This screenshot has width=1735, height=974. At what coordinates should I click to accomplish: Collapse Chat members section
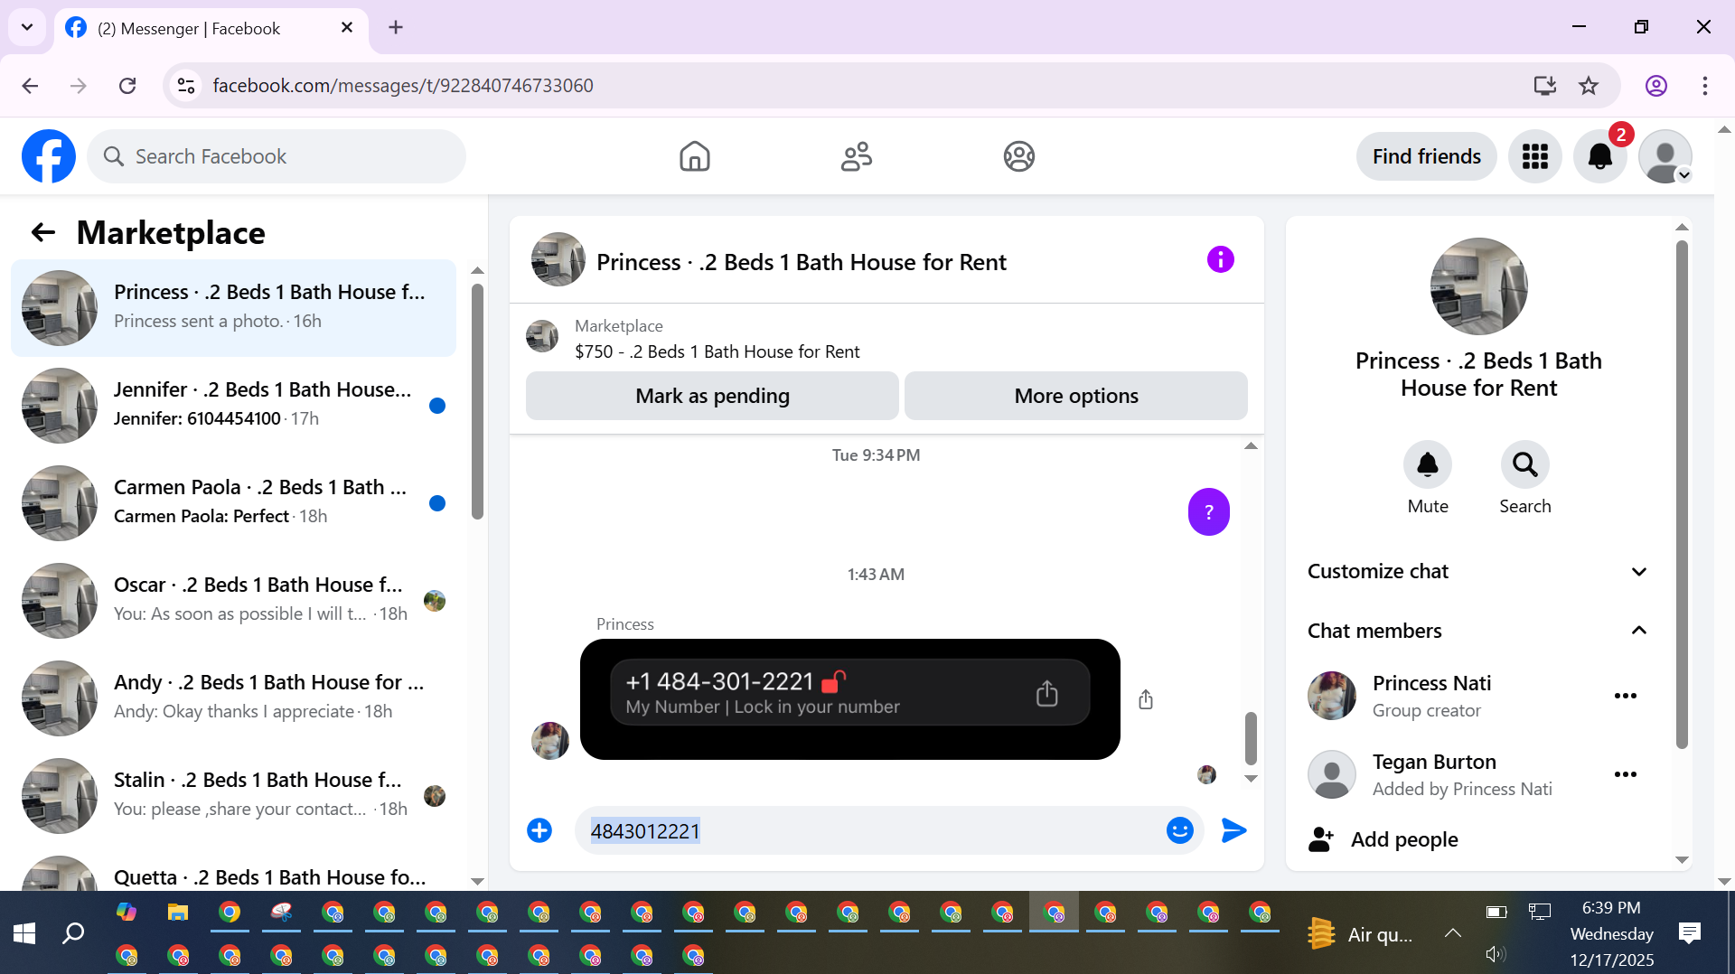(x=1477, y=631)
